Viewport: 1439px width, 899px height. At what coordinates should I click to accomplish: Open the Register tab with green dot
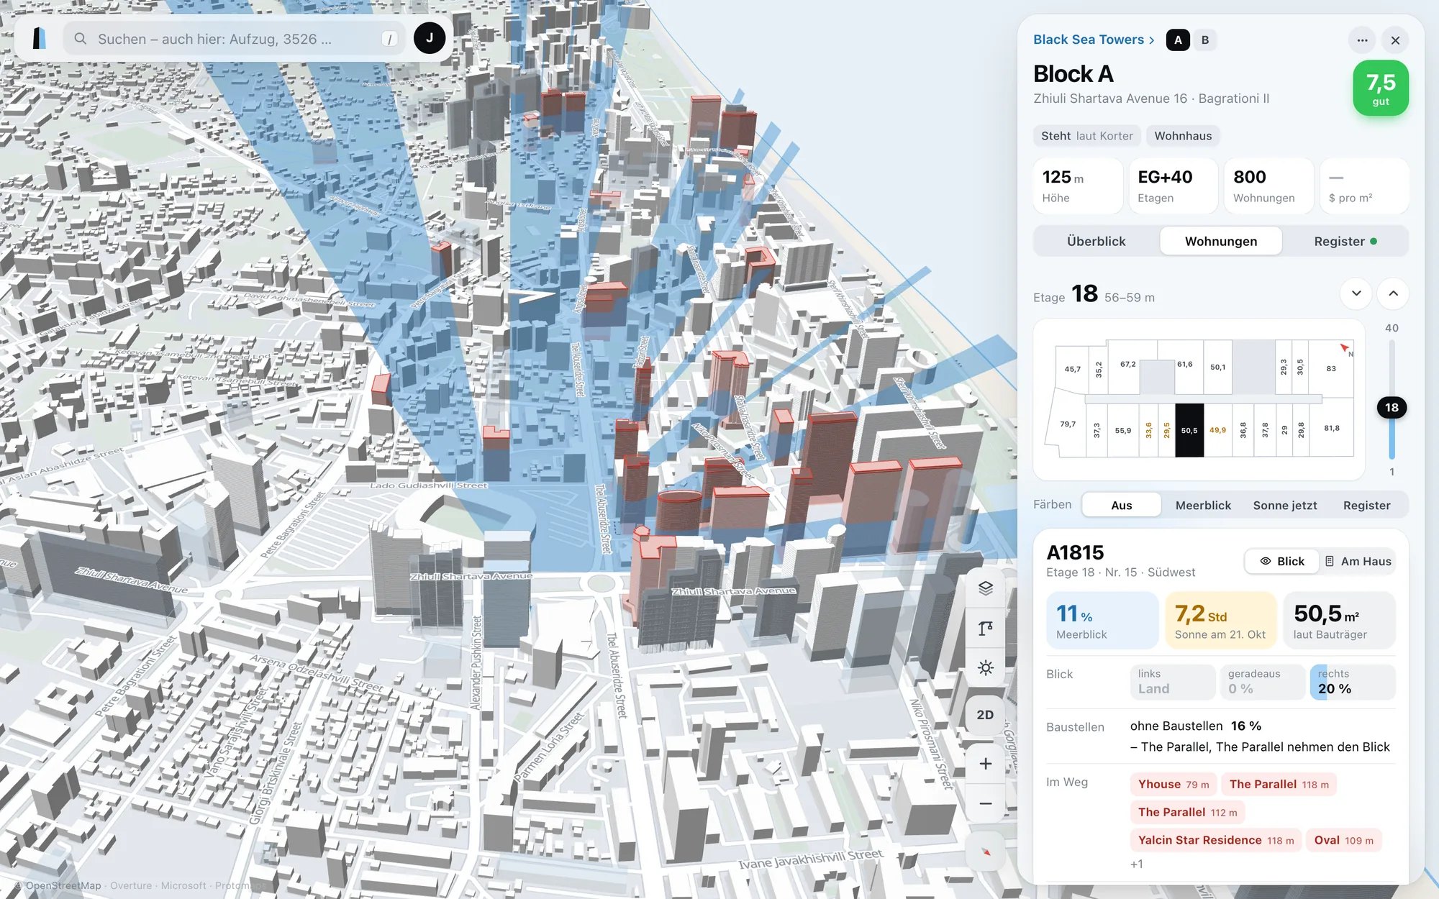(1345, 242)
